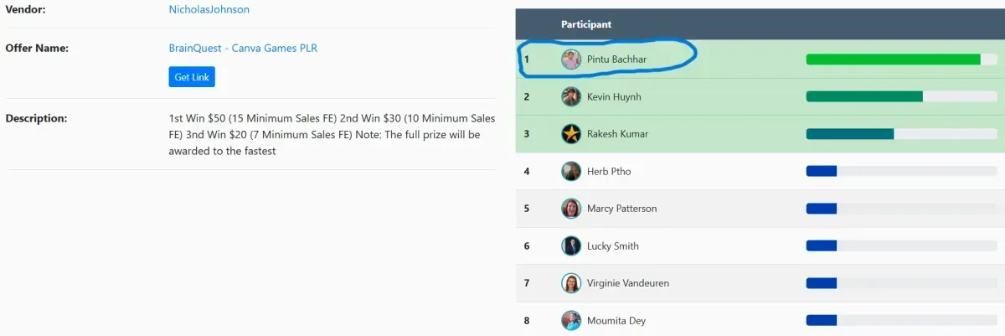Click Kevin Huynh's progress bar
This screenshot has height=336, width=1005.
[x=901, y=97]
